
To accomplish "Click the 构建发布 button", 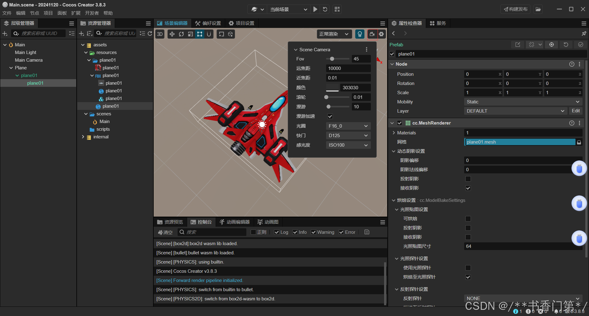I will [x=515, y=9].
